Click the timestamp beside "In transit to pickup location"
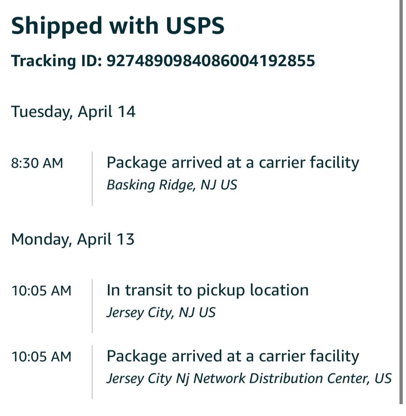The image size is (406, 416). (41, 290)
